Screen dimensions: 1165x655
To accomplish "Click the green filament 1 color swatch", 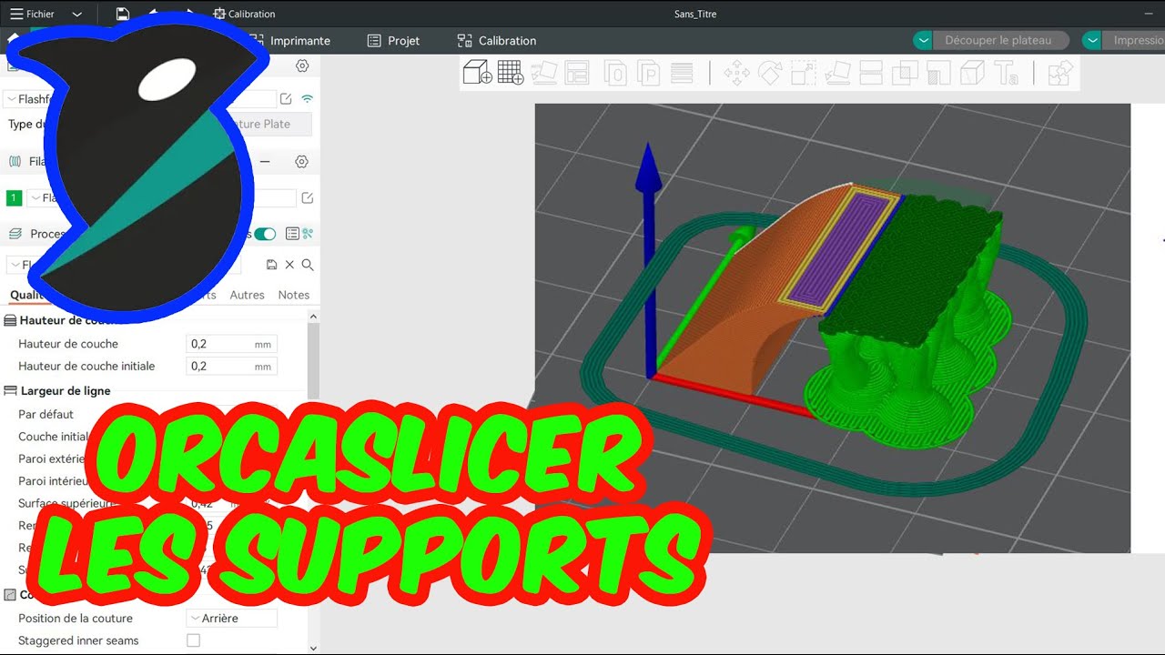I will [14, 197].
